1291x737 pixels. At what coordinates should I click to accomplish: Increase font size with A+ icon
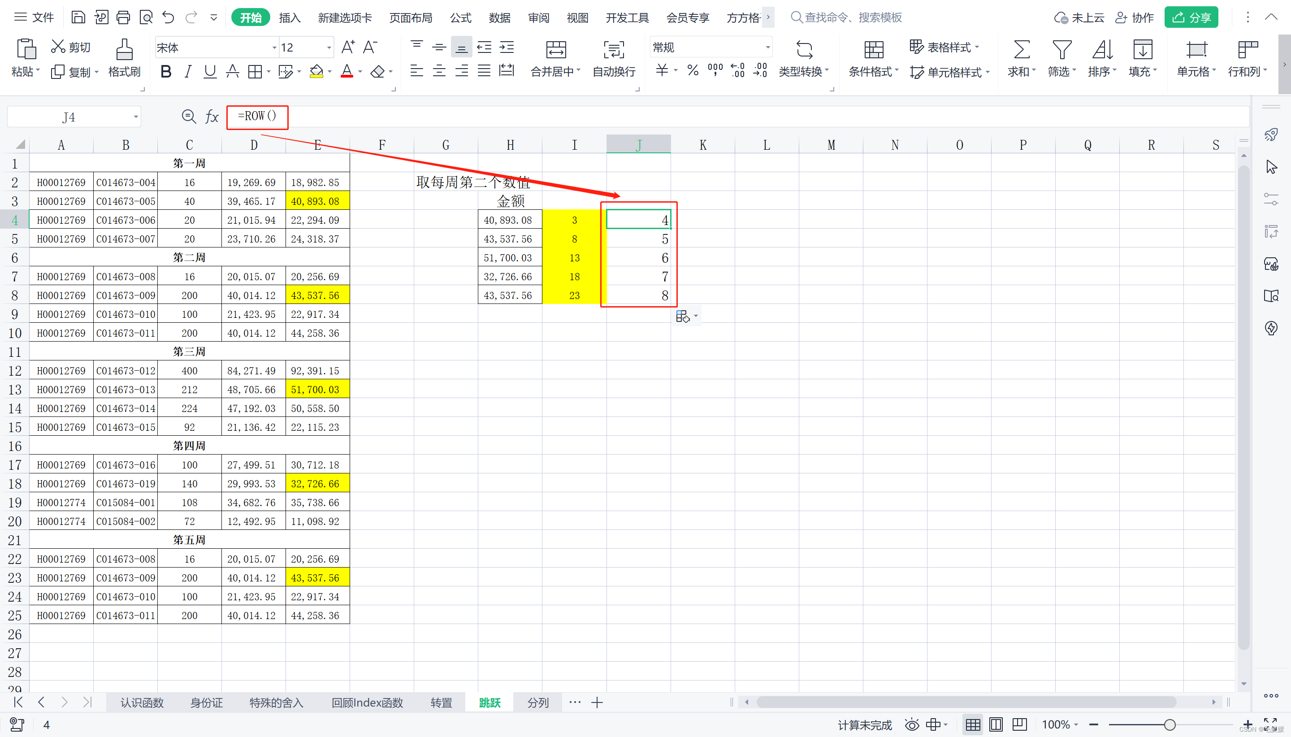click(348, 47)
